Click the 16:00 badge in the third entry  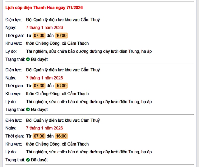coord(61,136)
